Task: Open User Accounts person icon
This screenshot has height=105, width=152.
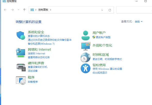Action: tap(86, 35)
